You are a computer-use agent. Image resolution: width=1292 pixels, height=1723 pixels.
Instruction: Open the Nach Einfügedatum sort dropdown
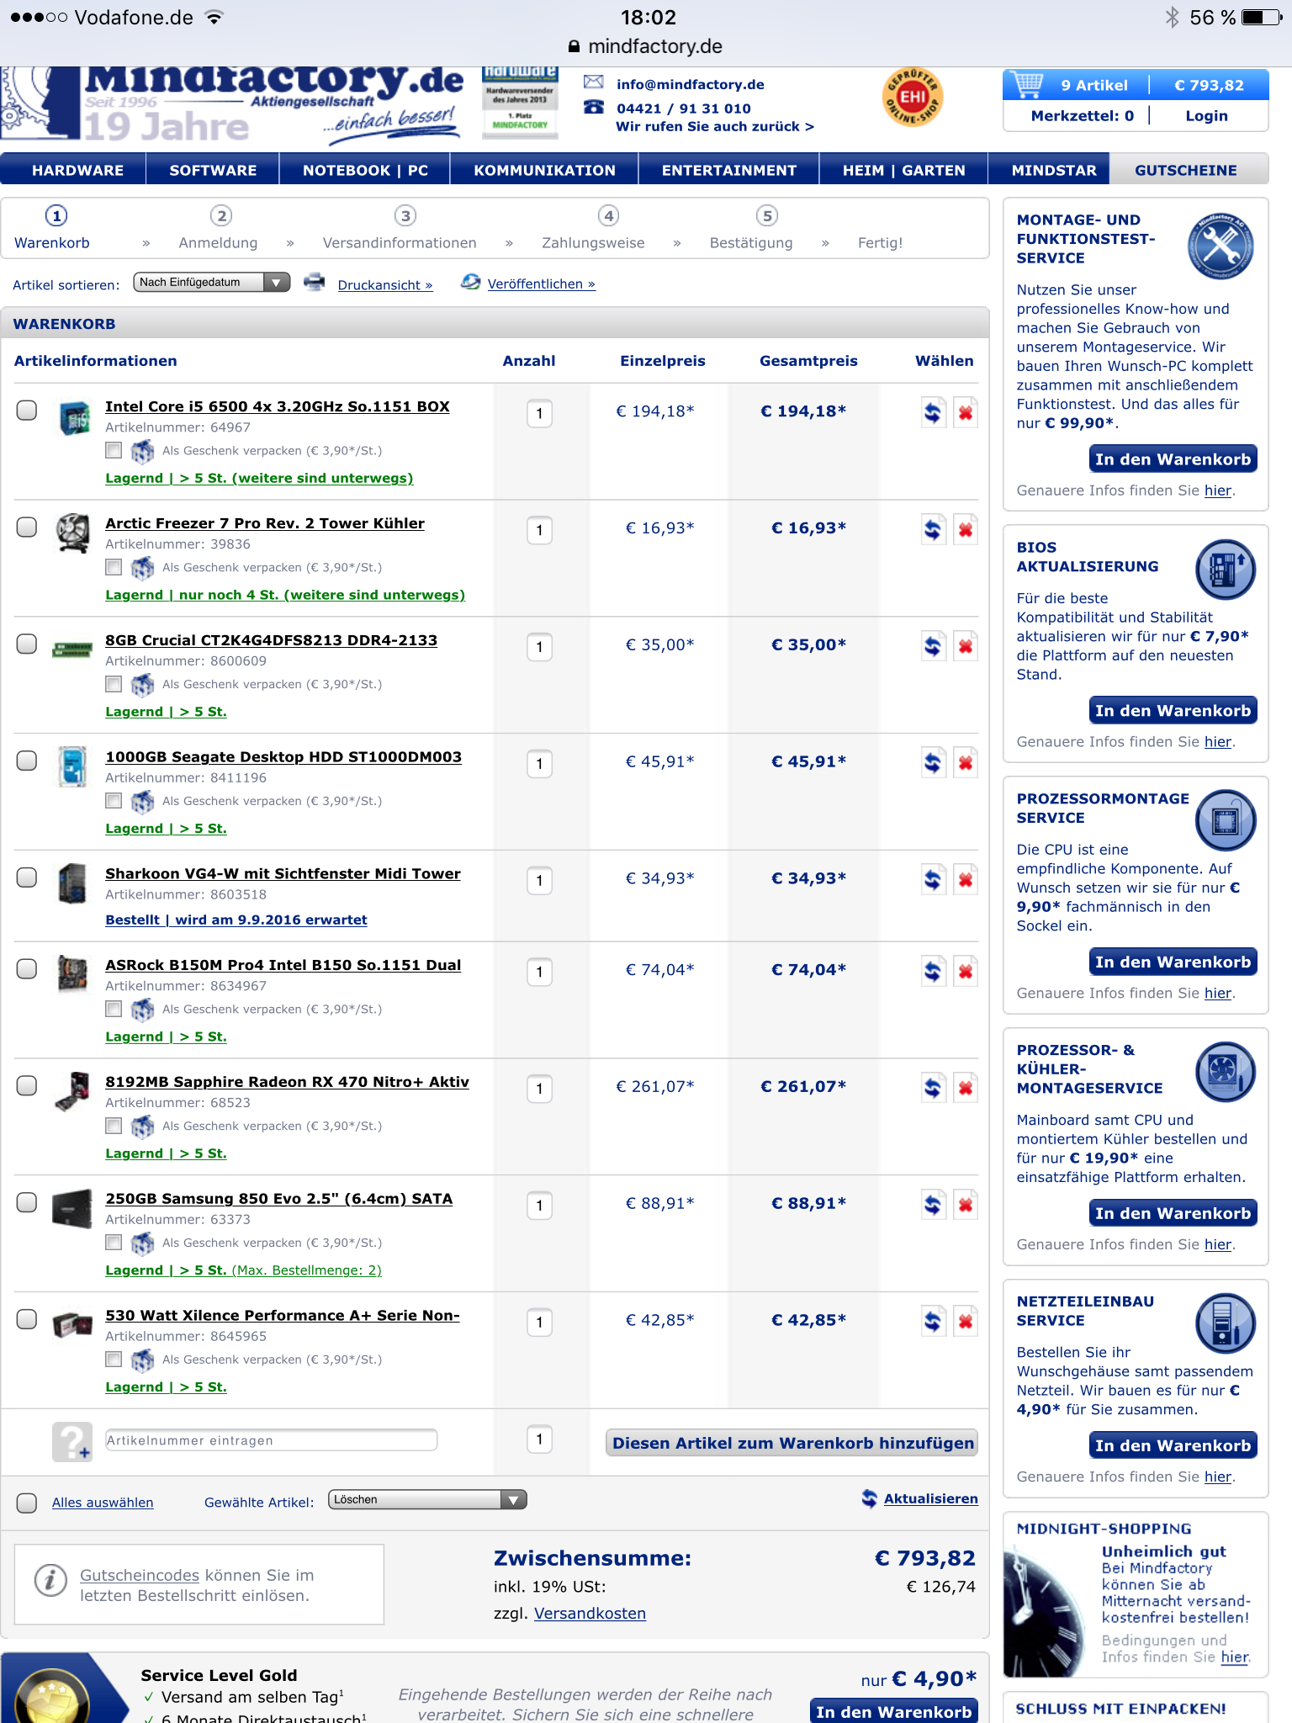[x=211, y=283]
